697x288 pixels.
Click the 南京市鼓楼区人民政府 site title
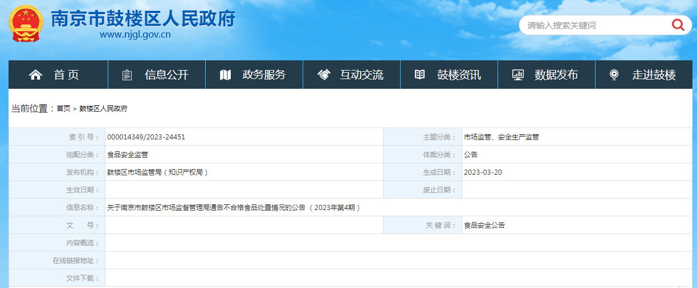coord(143,19)
